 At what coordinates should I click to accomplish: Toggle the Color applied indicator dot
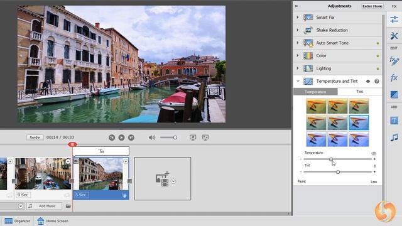click(378, 56)
